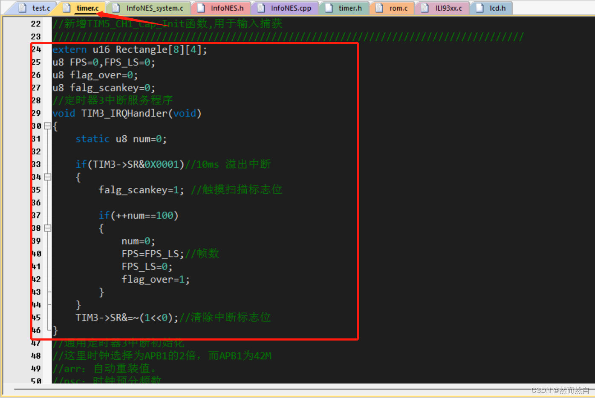Click line number 48 in the gutter

click(36, 356)
